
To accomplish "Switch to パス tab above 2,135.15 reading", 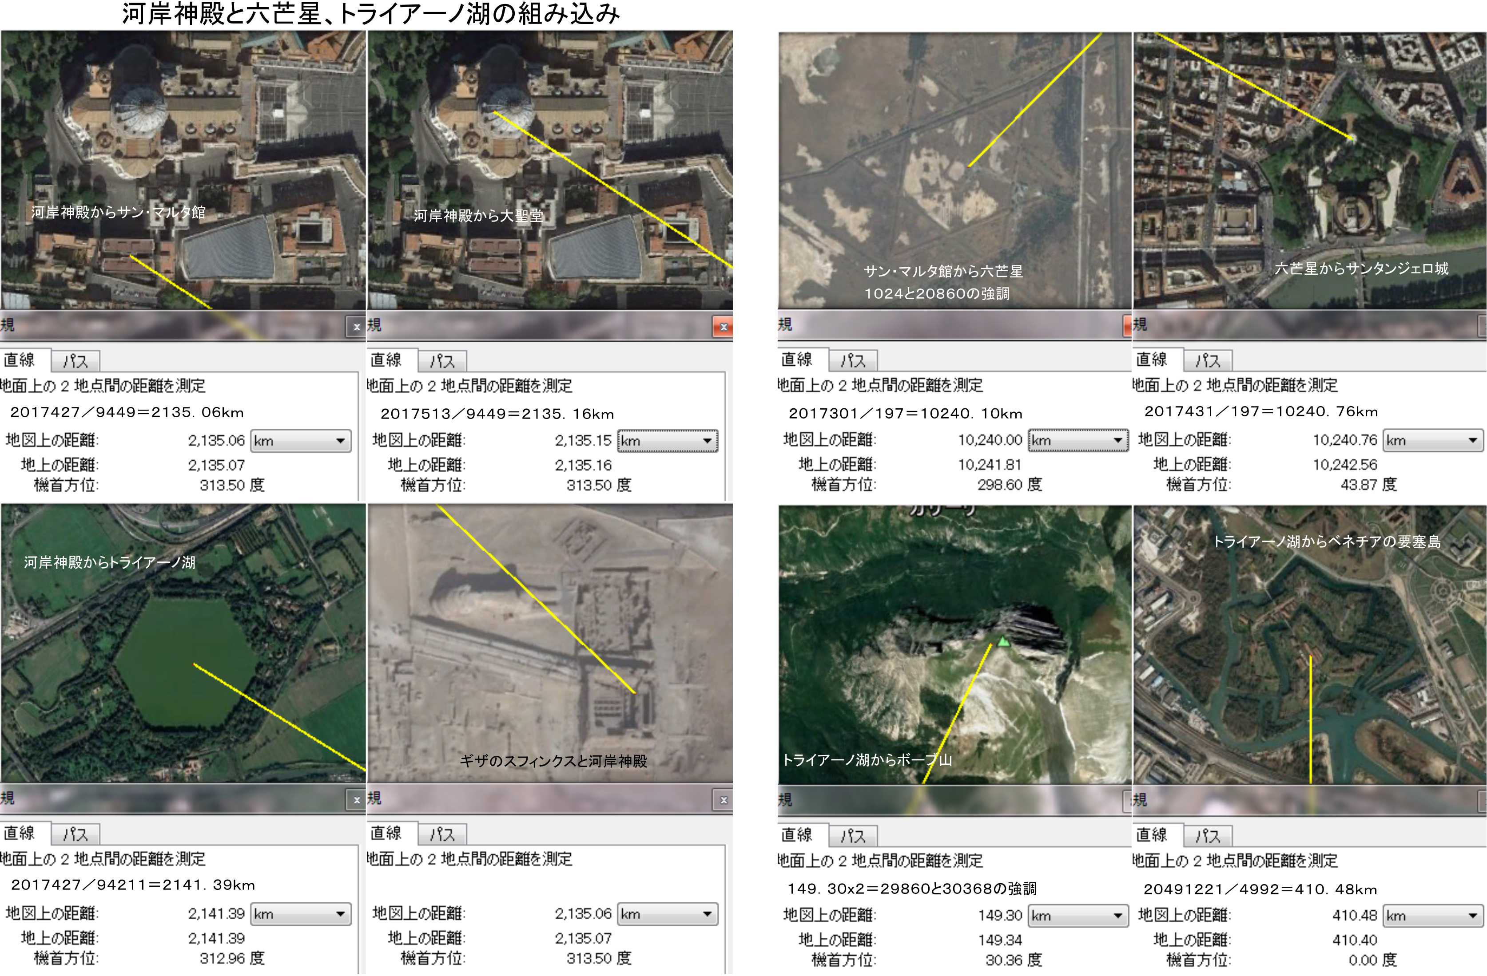I will click(x=442, y=361).
